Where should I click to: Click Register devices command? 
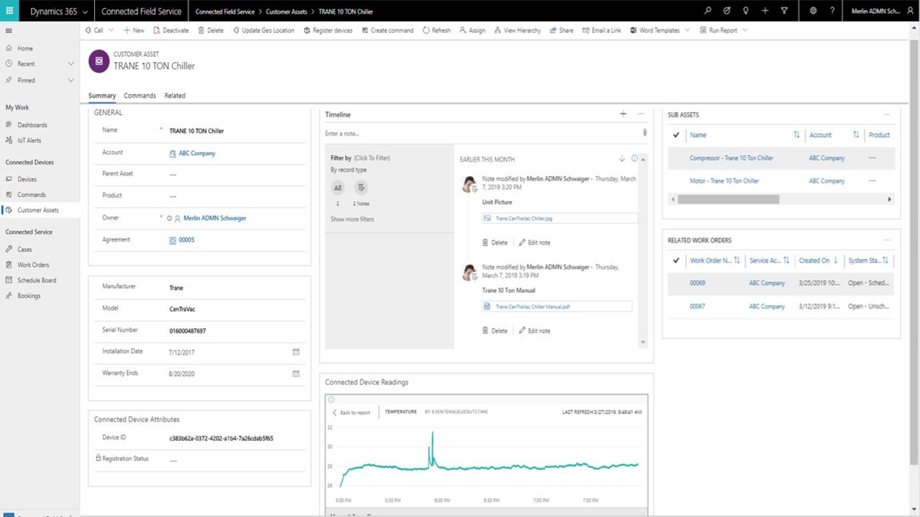(328, 30)
